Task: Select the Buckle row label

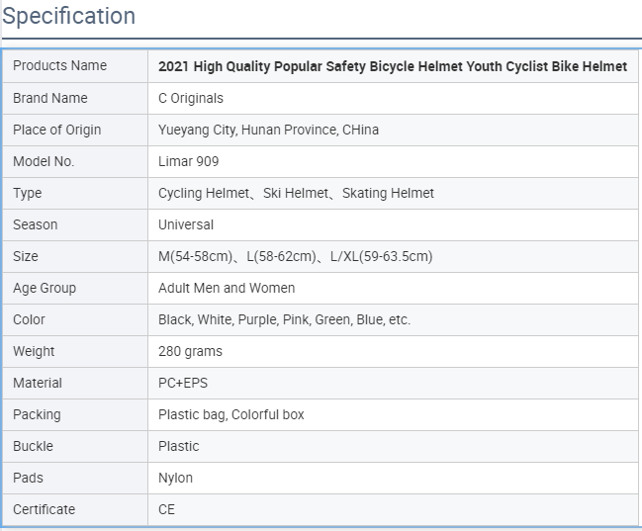Action: (x=34, y=446)
